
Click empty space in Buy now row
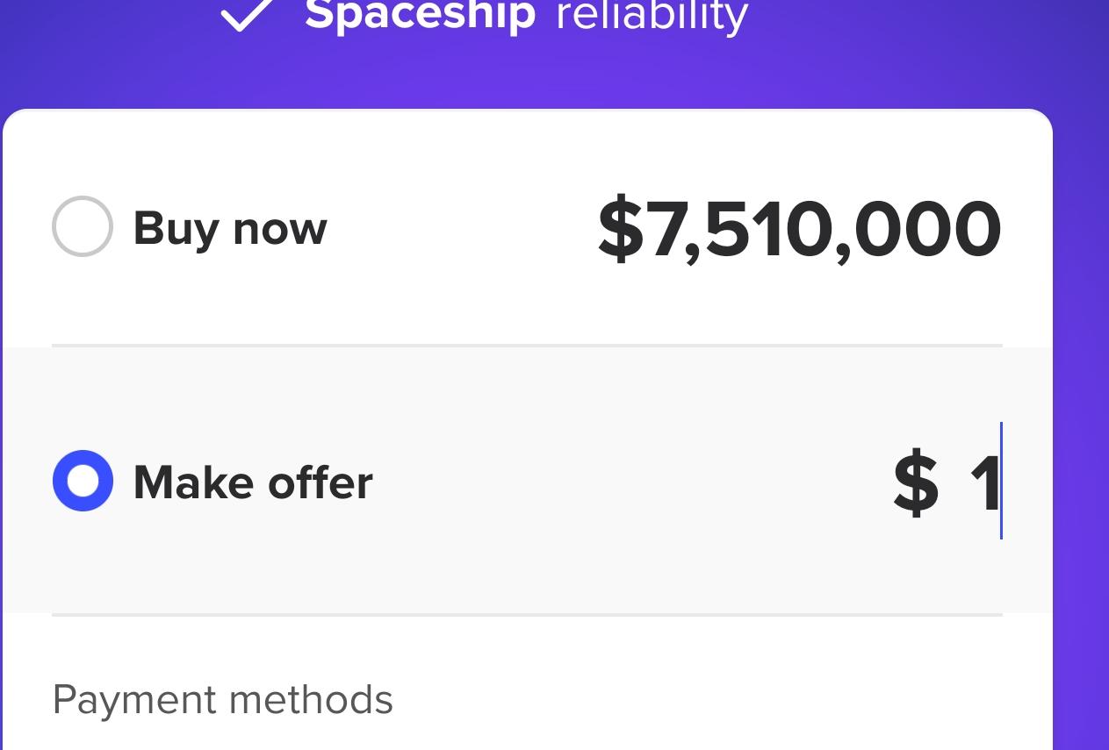coord(457,228)
